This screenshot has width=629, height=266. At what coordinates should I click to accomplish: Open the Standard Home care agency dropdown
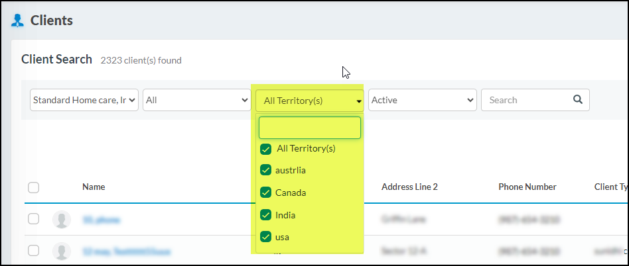click(x=84, y=100)
